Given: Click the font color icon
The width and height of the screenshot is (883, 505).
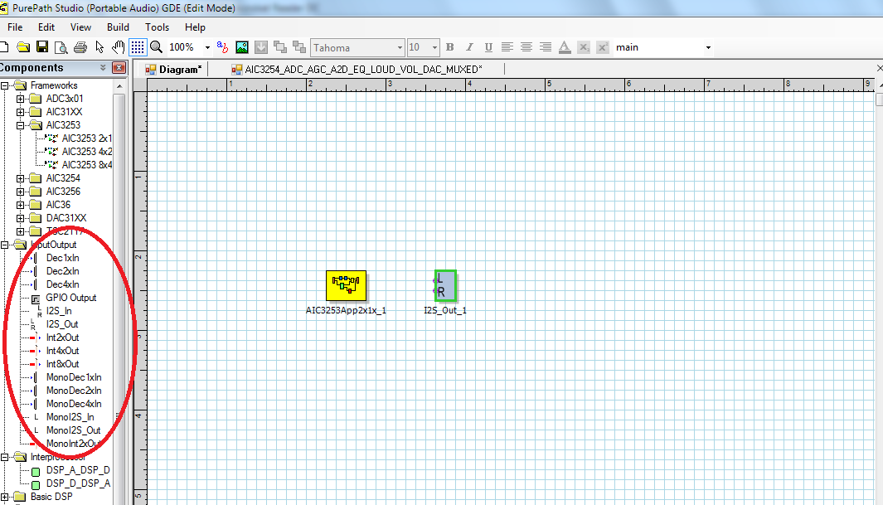Looking at the screenshot, I should coord(565,47).
